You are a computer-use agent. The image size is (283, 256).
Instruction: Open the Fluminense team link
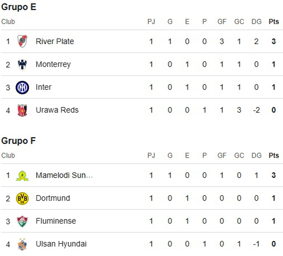(x=56, y=221)
